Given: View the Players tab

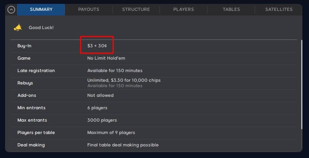Looking at the screenshot, I should (x=184, y=10).
